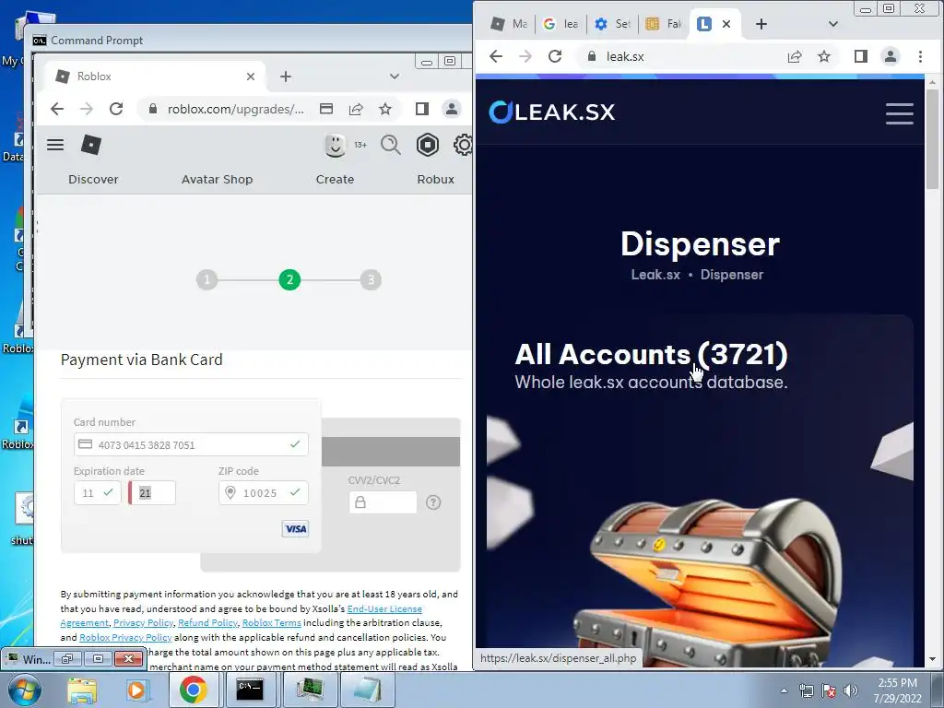Click the expiration year field
The height and width of the screenshot is (708, 944).
[x=153, y=492]
